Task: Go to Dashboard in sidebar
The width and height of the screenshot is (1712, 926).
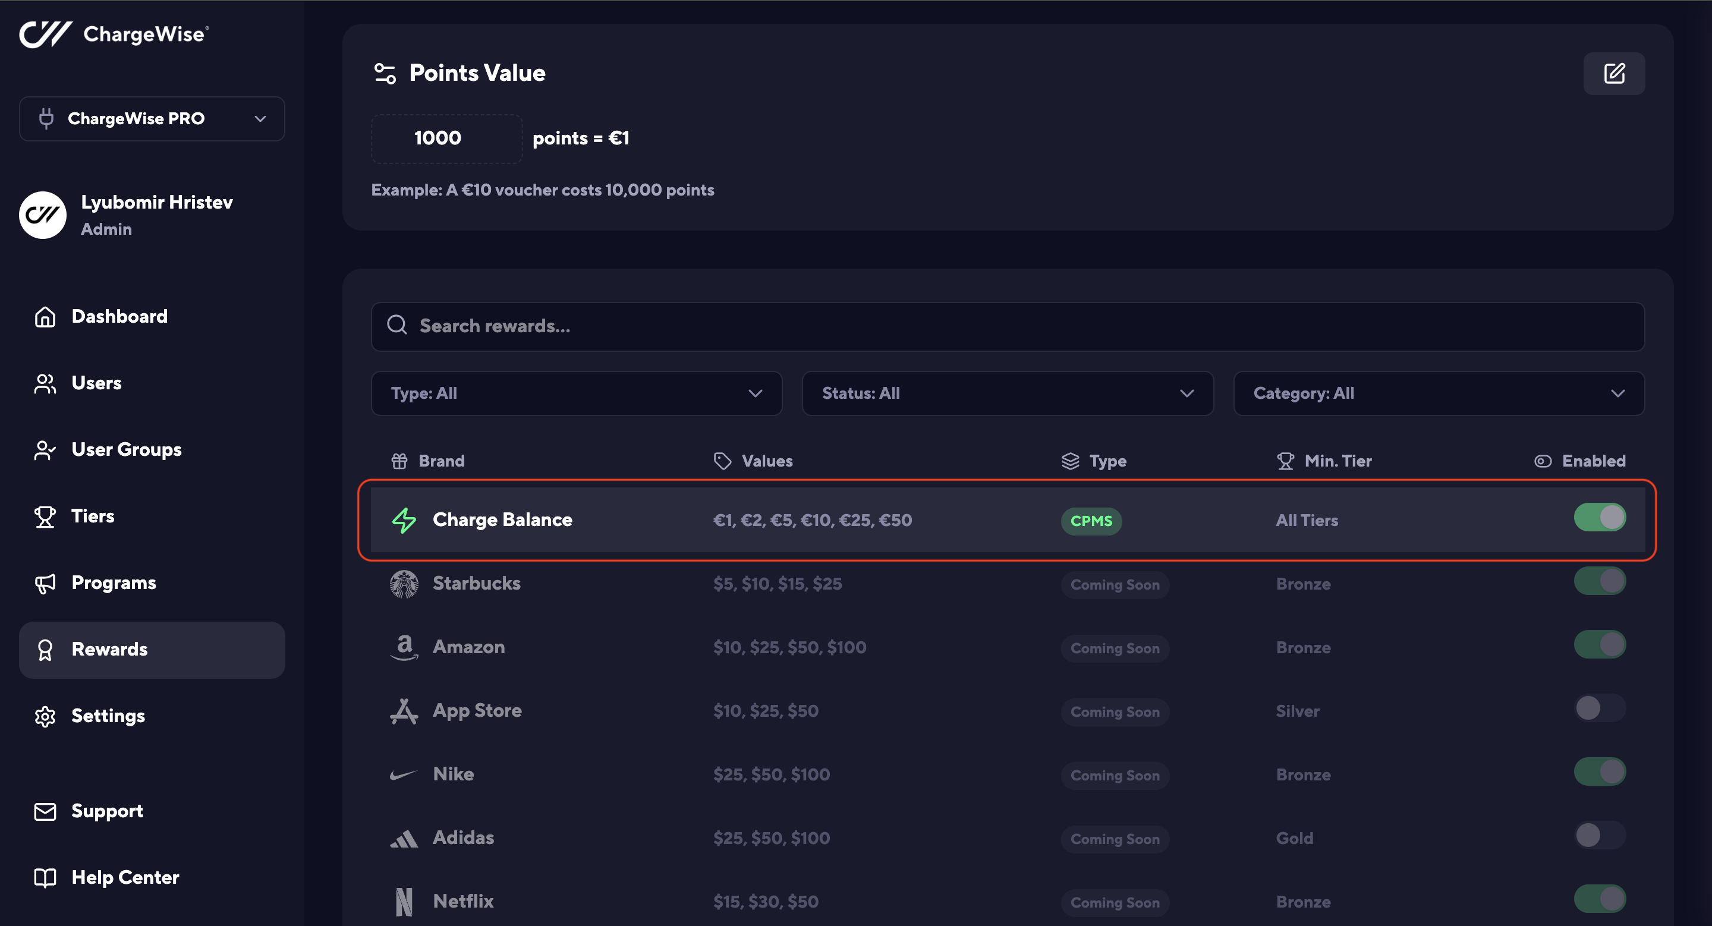Action: tap(119, 316)
